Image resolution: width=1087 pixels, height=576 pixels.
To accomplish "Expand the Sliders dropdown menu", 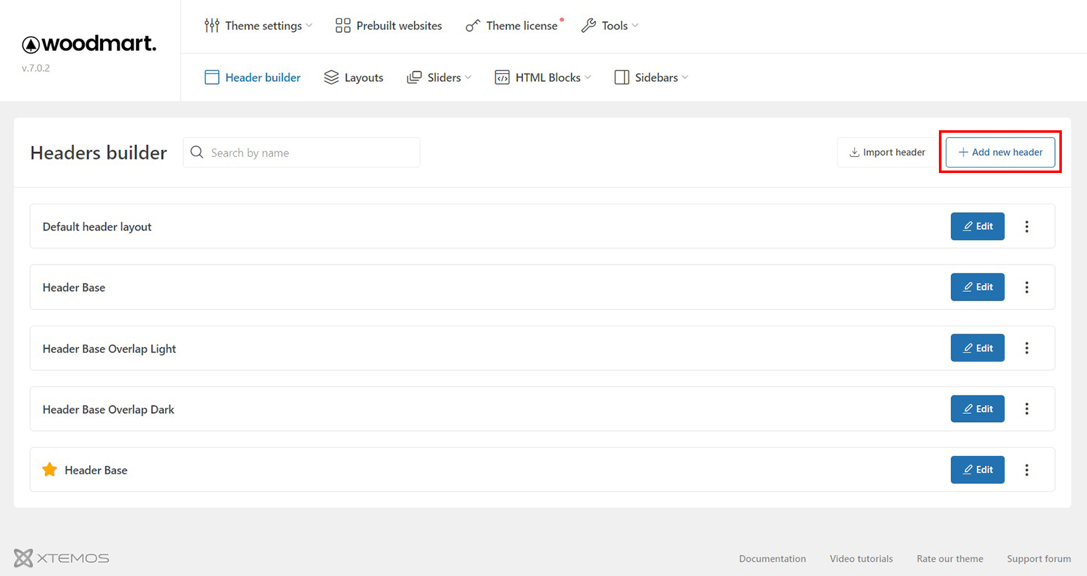I will pyautogui.click(x=439, y=77).
